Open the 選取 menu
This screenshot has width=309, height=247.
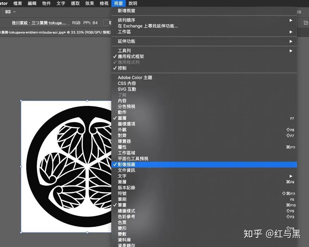(75, 3)
